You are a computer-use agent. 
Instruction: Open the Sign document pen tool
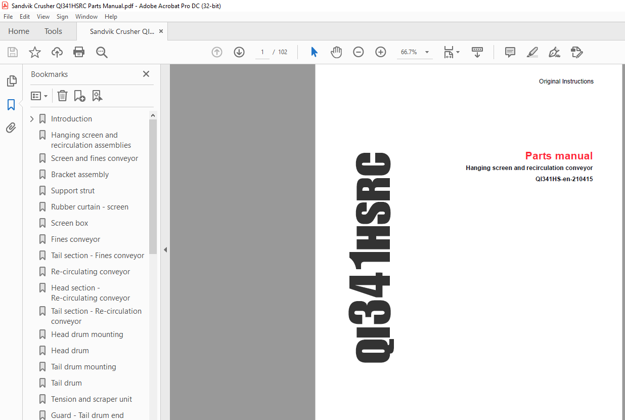point(555,52)
